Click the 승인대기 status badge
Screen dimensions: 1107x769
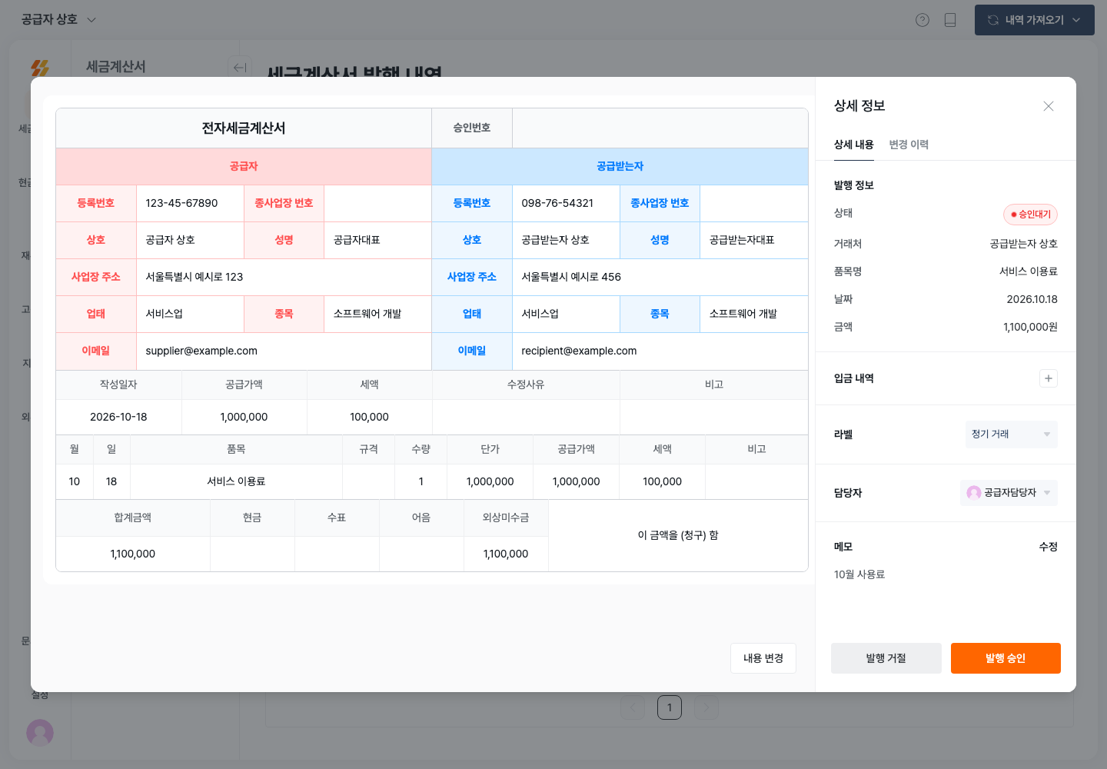pyautogui.click(x=1030, y=215)
